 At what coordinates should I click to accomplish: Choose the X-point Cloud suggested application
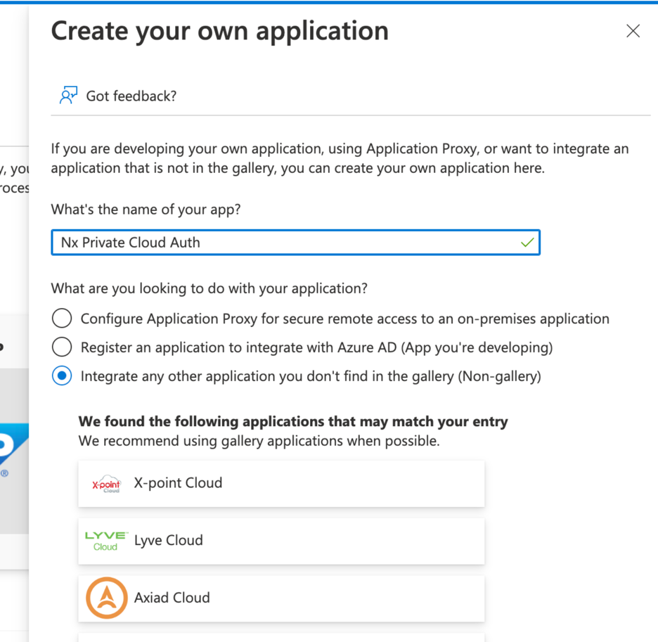coord(281,483)
